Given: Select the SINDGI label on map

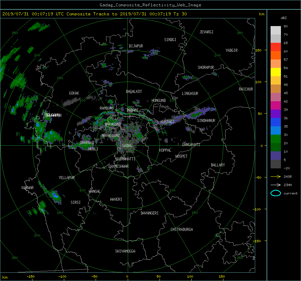Looking at the screenshot, I should (170, 40).
